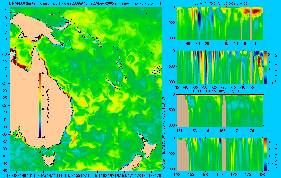Click the vel. S lat=-22 color bar
This screenshot has height=178, width=281.
coord(266,154)
